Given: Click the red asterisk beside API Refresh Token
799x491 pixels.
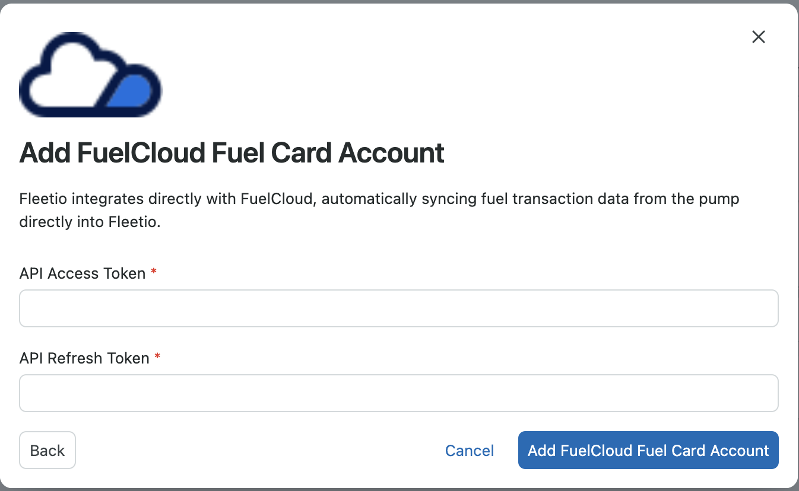Looking at the screenshot, I should (x=157, y=357).
